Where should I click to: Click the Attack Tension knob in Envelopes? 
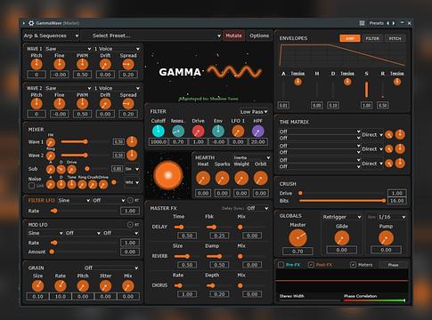point(298,82)
